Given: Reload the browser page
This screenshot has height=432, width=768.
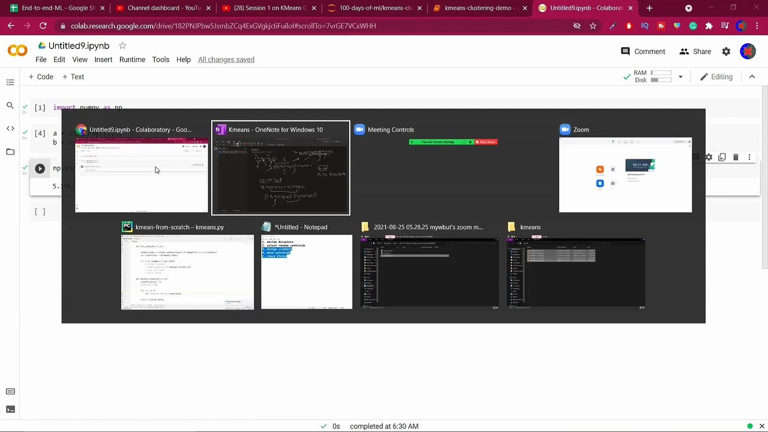Looking at the screenshot, I should (43, 26).
